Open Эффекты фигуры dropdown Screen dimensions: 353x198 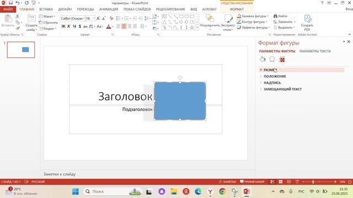point(253,28)
